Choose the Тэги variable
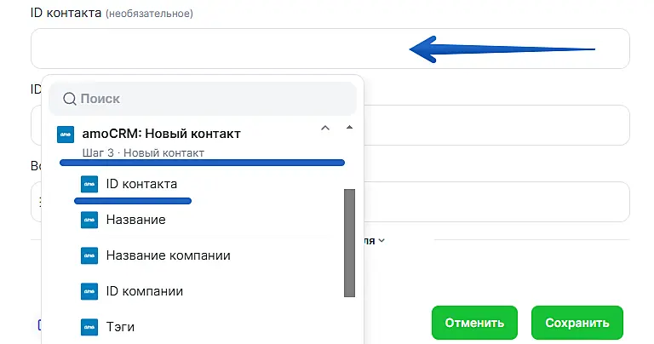The height and width of the screenshot is (344, 654). click(120, 327)
